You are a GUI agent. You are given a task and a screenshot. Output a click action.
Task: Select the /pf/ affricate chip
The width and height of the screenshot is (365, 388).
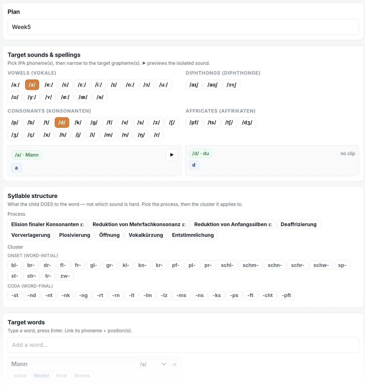194,122
